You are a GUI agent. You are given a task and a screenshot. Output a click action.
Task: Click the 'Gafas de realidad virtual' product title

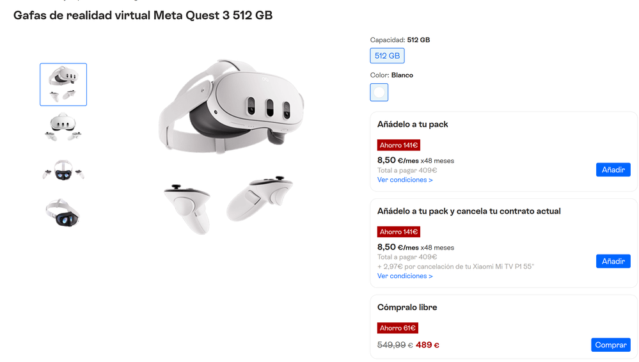[x=143, y=15]
